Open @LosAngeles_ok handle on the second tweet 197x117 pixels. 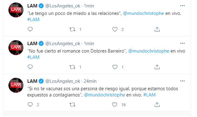click(x=63, y=44)
